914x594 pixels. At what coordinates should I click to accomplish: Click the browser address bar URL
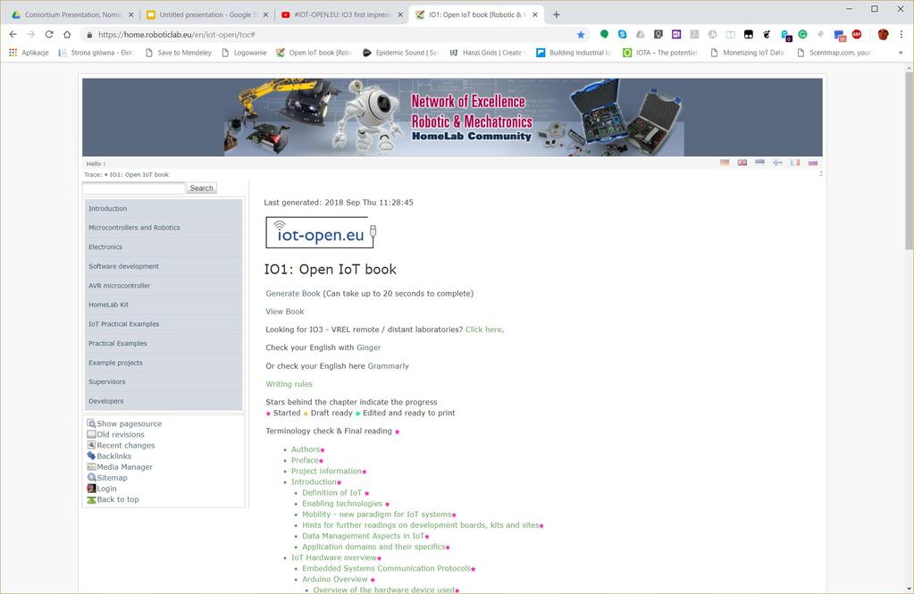[177, 35]
